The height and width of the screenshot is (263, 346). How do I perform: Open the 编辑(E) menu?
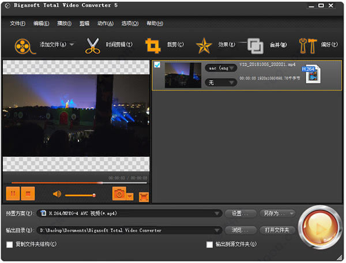click(42, 24)
